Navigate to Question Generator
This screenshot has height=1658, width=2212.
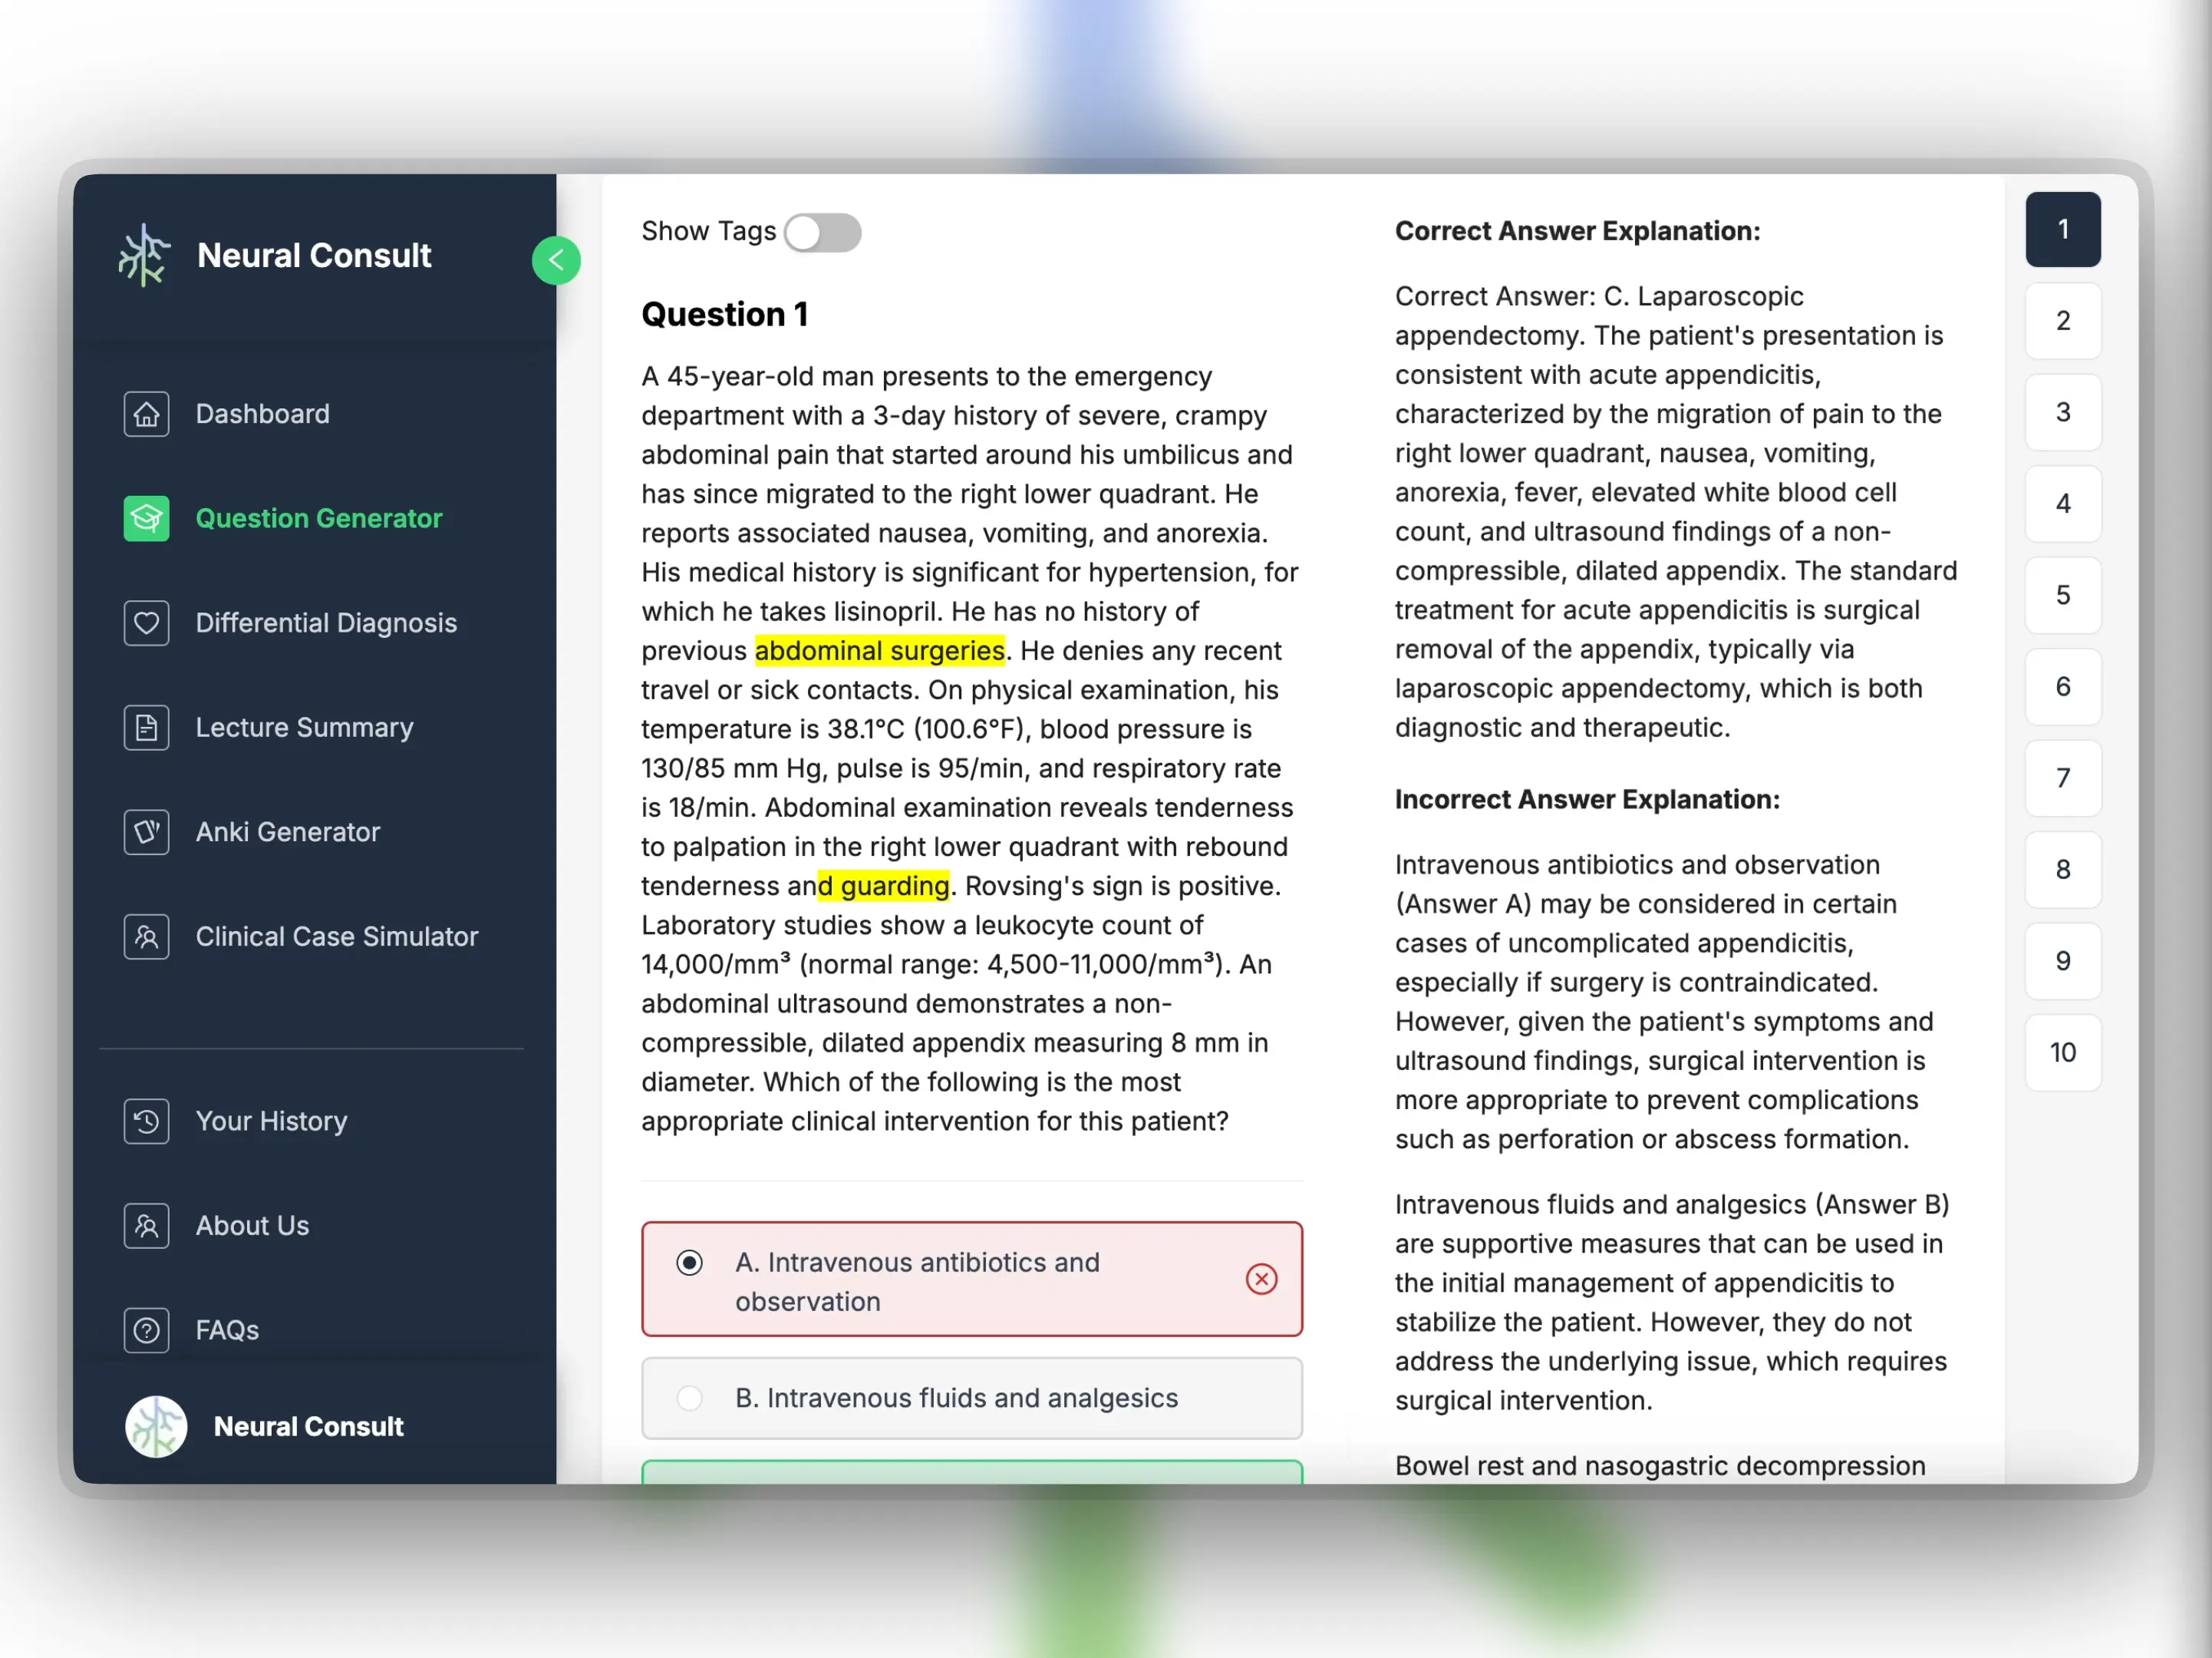318,517
